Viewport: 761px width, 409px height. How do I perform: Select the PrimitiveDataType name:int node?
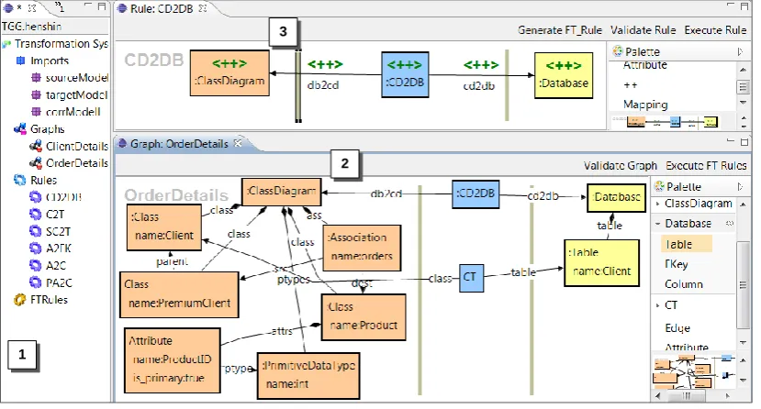[308, 376]
